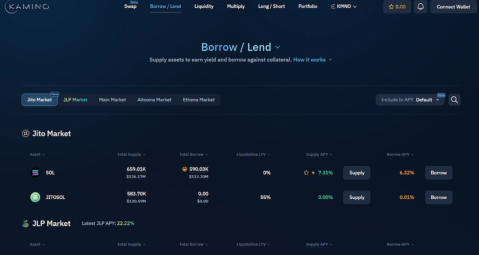479x255 pixels.
Task: Click the Connect Wallet button
Action: click(453, 7)
